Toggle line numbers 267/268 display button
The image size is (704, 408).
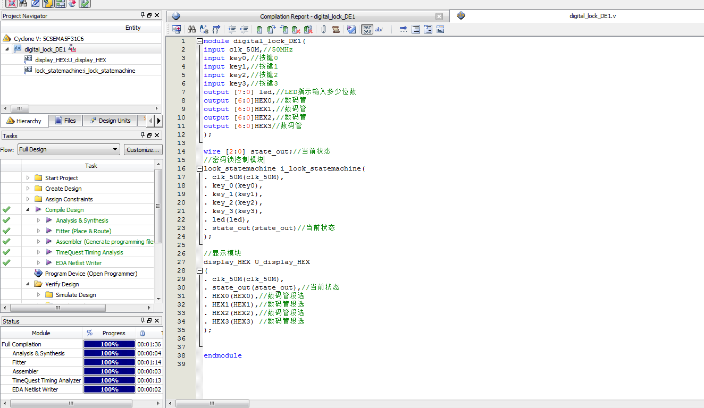(367, 30)
